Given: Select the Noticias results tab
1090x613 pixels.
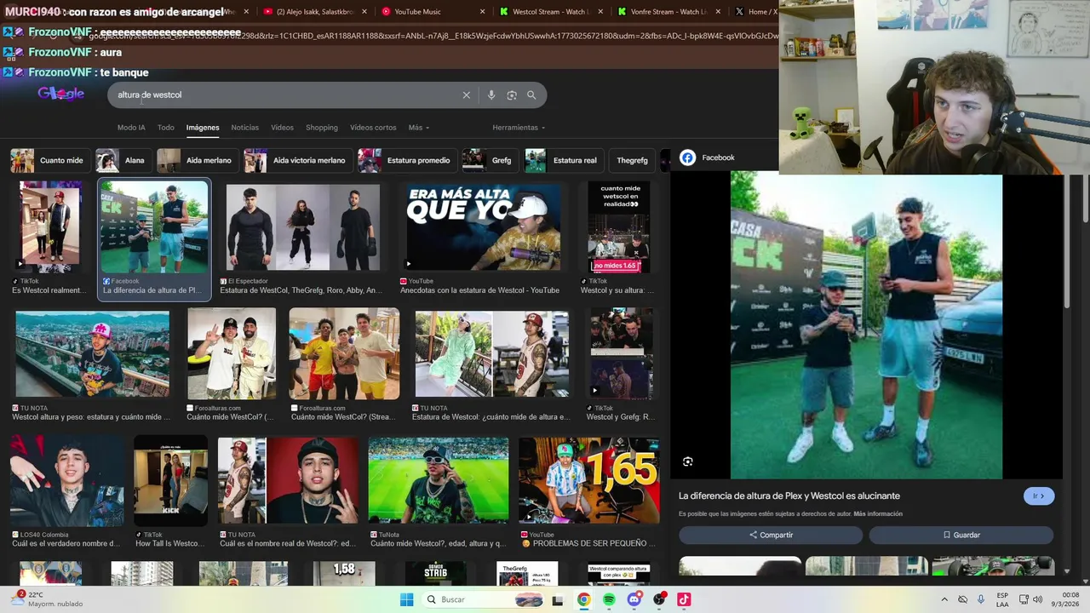Looking at the screenshot, I should 244,128.
